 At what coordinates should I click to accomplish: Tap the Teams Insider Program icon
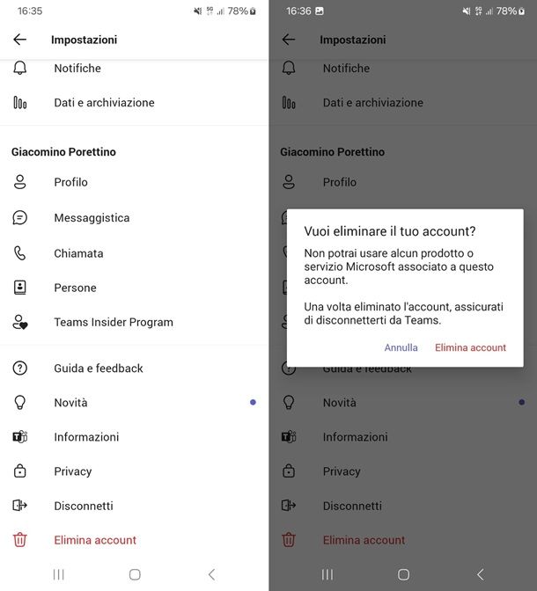(20, 323)
